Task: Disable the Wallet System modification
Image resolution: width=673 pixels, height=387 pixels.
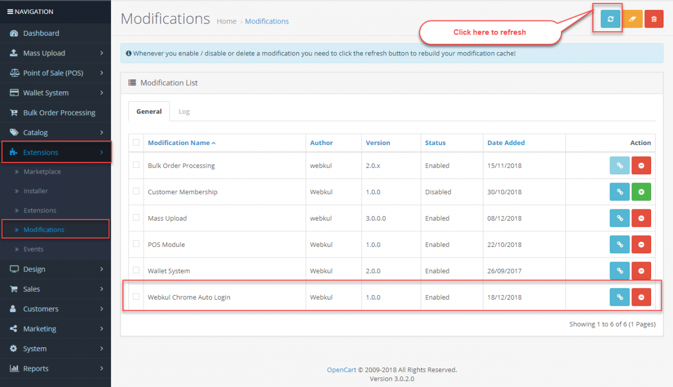Action: click(641, 271)
